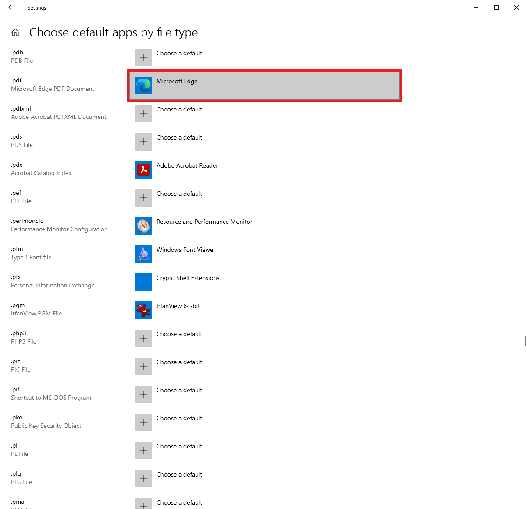The height and width of the screenshot is (509, 527).
Task: Choose a default app for .pl
Action: click(x=143, y=451)
